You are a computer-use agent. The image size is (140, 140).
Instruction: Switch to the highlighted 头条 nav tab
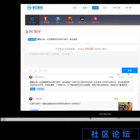(x=95, y=8)
